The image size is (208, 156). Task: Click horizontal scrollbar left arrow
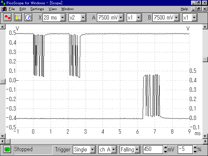[3, 141]
